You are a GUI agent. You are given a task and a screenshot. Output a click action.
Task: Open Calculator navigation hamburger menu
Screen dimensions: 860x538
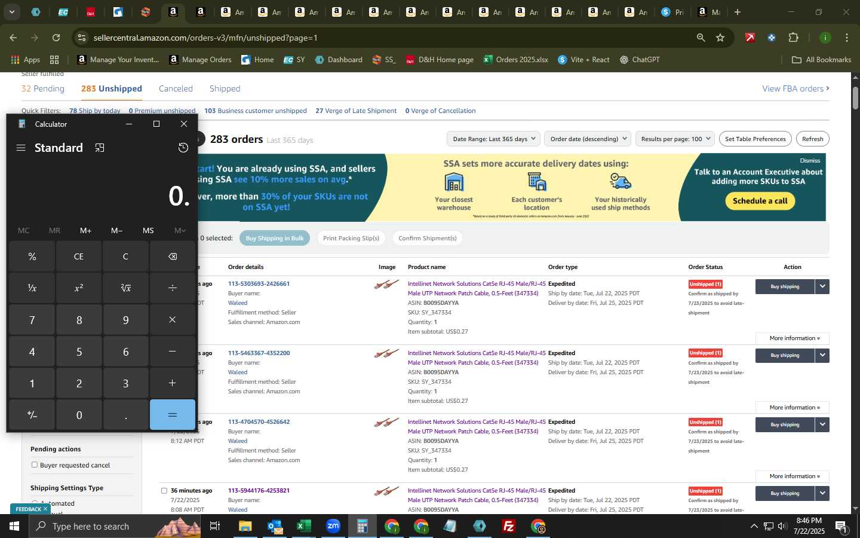21,148
